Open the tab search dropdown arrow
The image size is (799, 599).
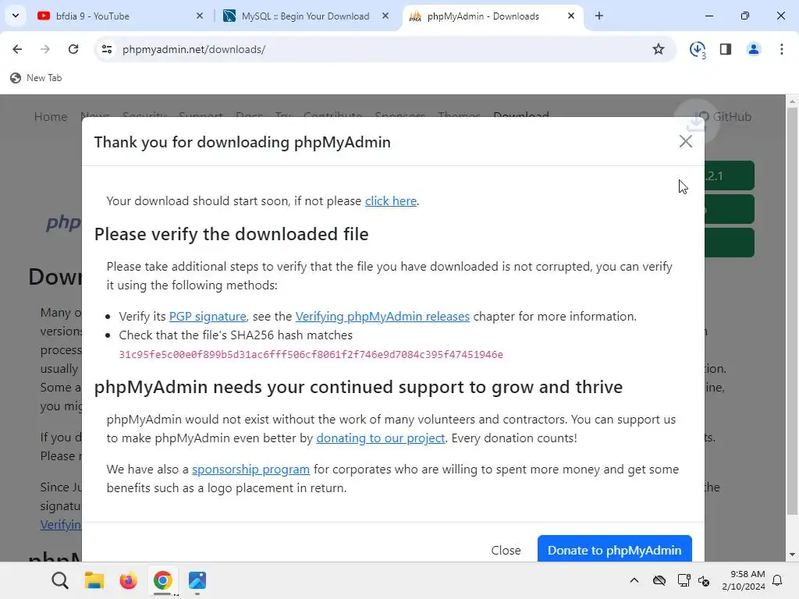[x=16, y=16]
